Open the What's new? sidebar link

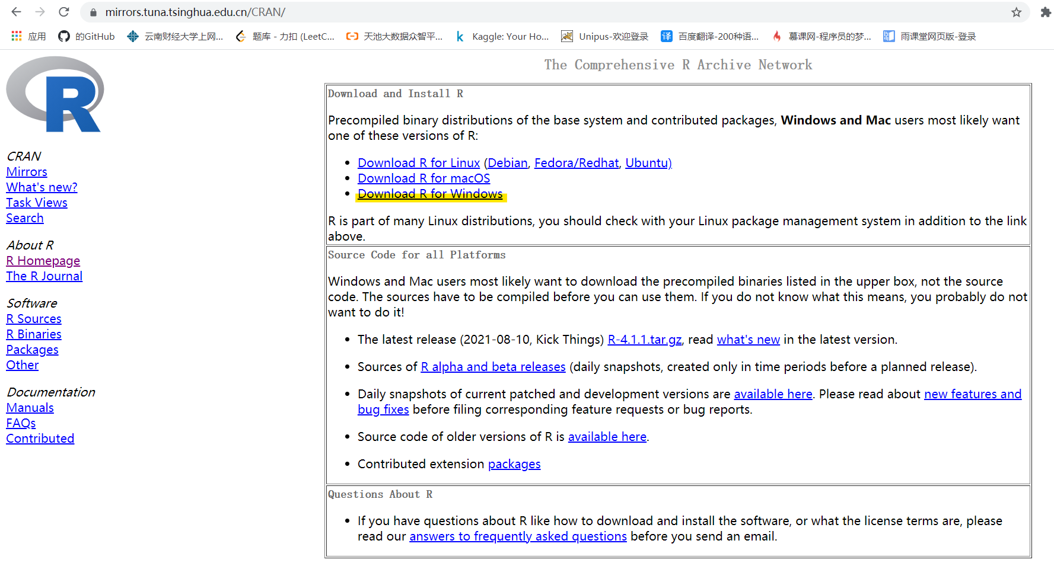pyautogui.click(x=42, y=187)
